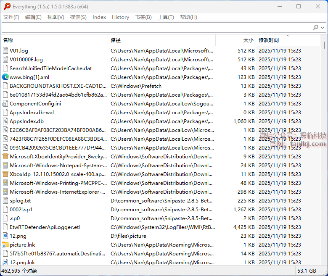
Task: Click the .sp0 file icon
Action: [x=5, y=218]
